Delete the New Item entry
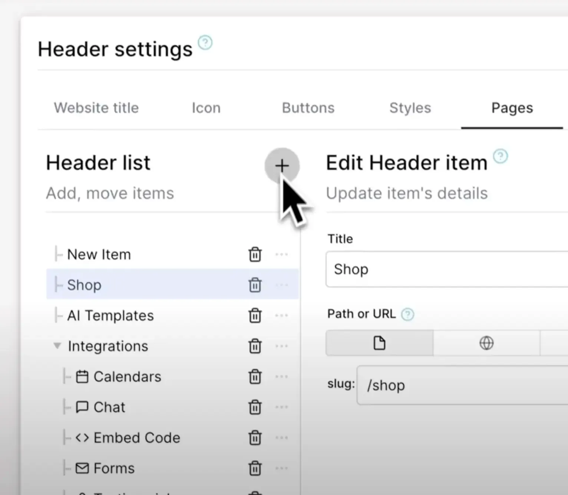 (255, 255)
